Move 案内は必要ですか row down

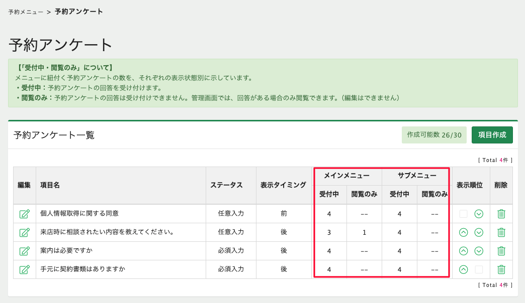[x=479, y=251]
